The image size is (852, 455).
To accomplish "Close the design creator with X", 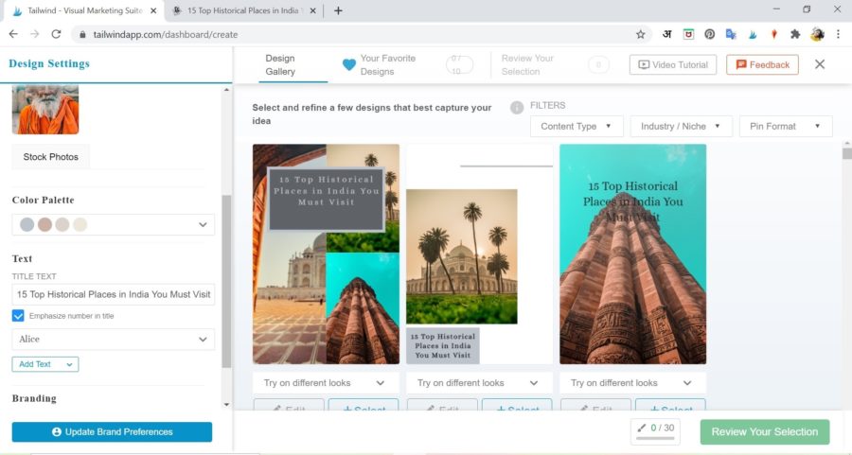I will point(820,64).
